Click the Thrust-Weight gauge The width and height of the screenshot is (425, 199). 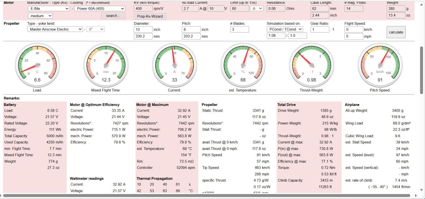point(311,65)
